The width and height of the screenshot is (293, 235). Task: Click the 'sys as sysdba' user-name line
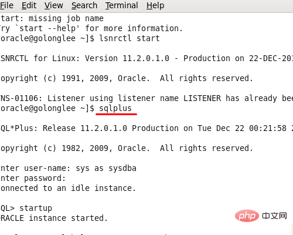pos(68,168)
